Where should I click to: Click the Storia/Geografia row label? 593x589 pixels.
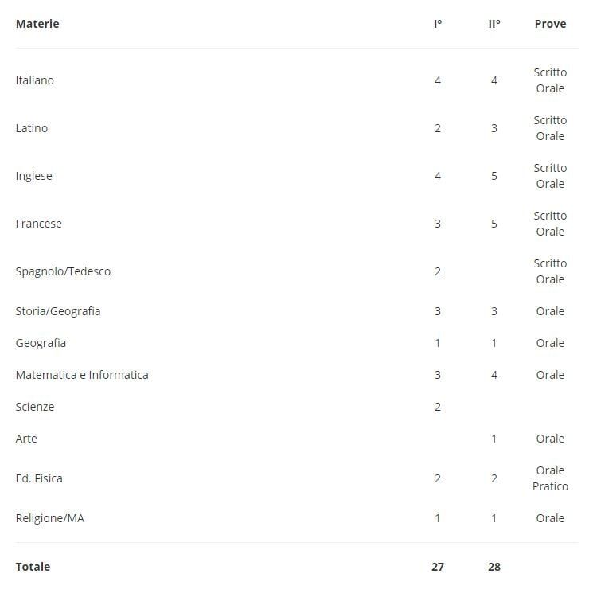click(x=58, y=311)
